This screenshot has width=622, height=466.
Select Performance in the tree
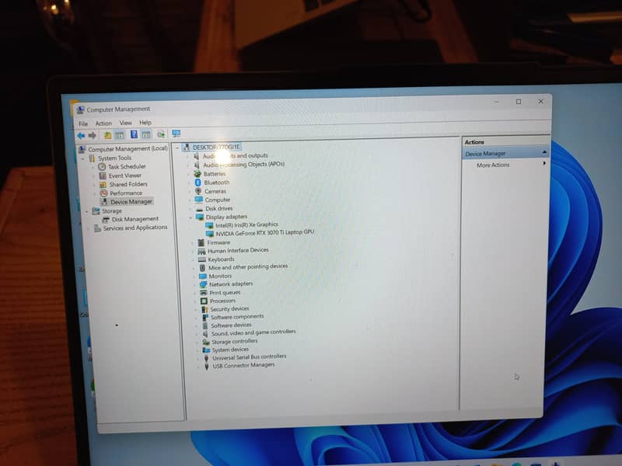[126, 193]
